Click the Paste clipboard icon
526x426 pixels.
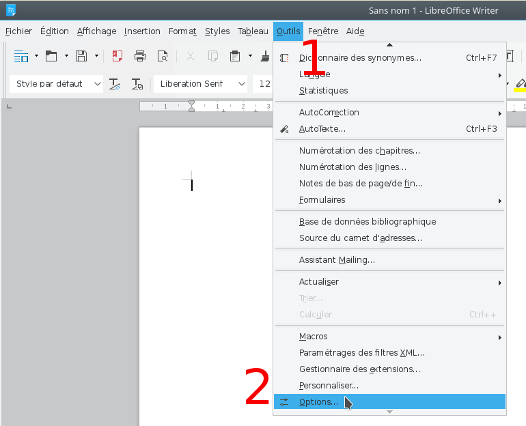click(234, 56)
